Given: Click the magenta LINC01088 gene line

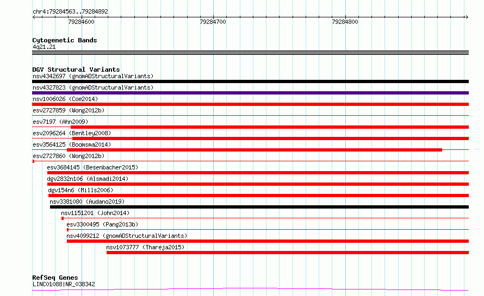Looking at the screenshot, I should point(250,289).
